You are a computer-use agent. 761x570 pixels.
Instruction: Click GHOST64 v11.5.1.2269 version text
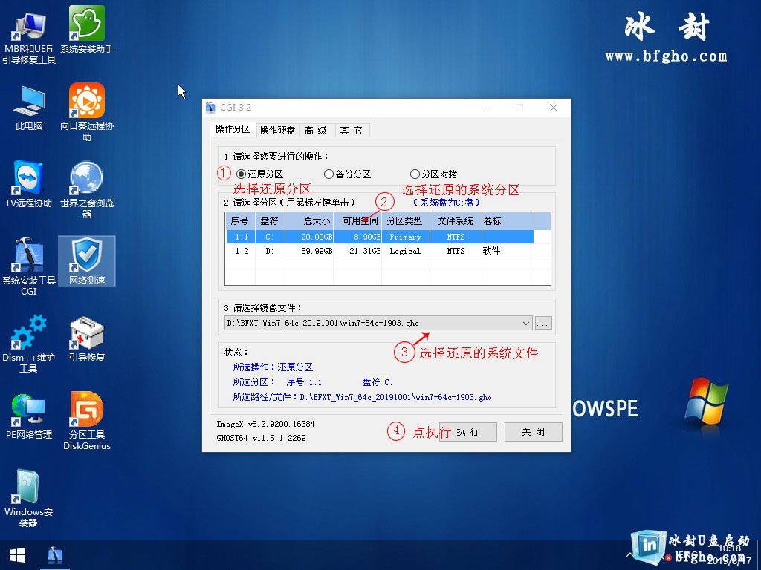point(261,438)
